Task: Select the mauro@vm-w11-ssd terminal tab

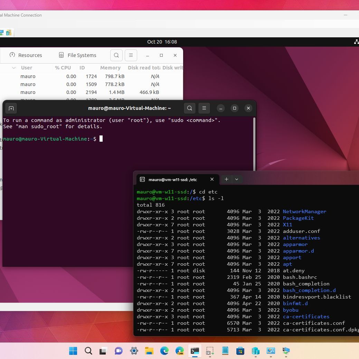Action: coord(173,179)
